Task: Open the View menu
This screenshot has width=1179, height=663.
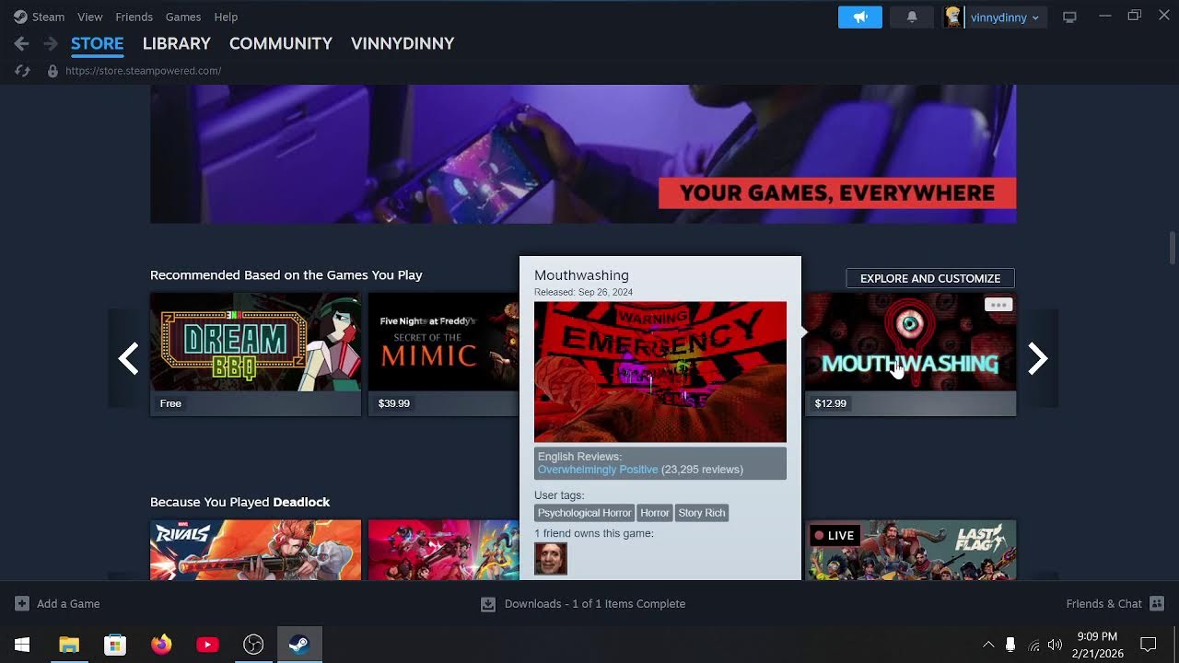Action: pos(90,17)
